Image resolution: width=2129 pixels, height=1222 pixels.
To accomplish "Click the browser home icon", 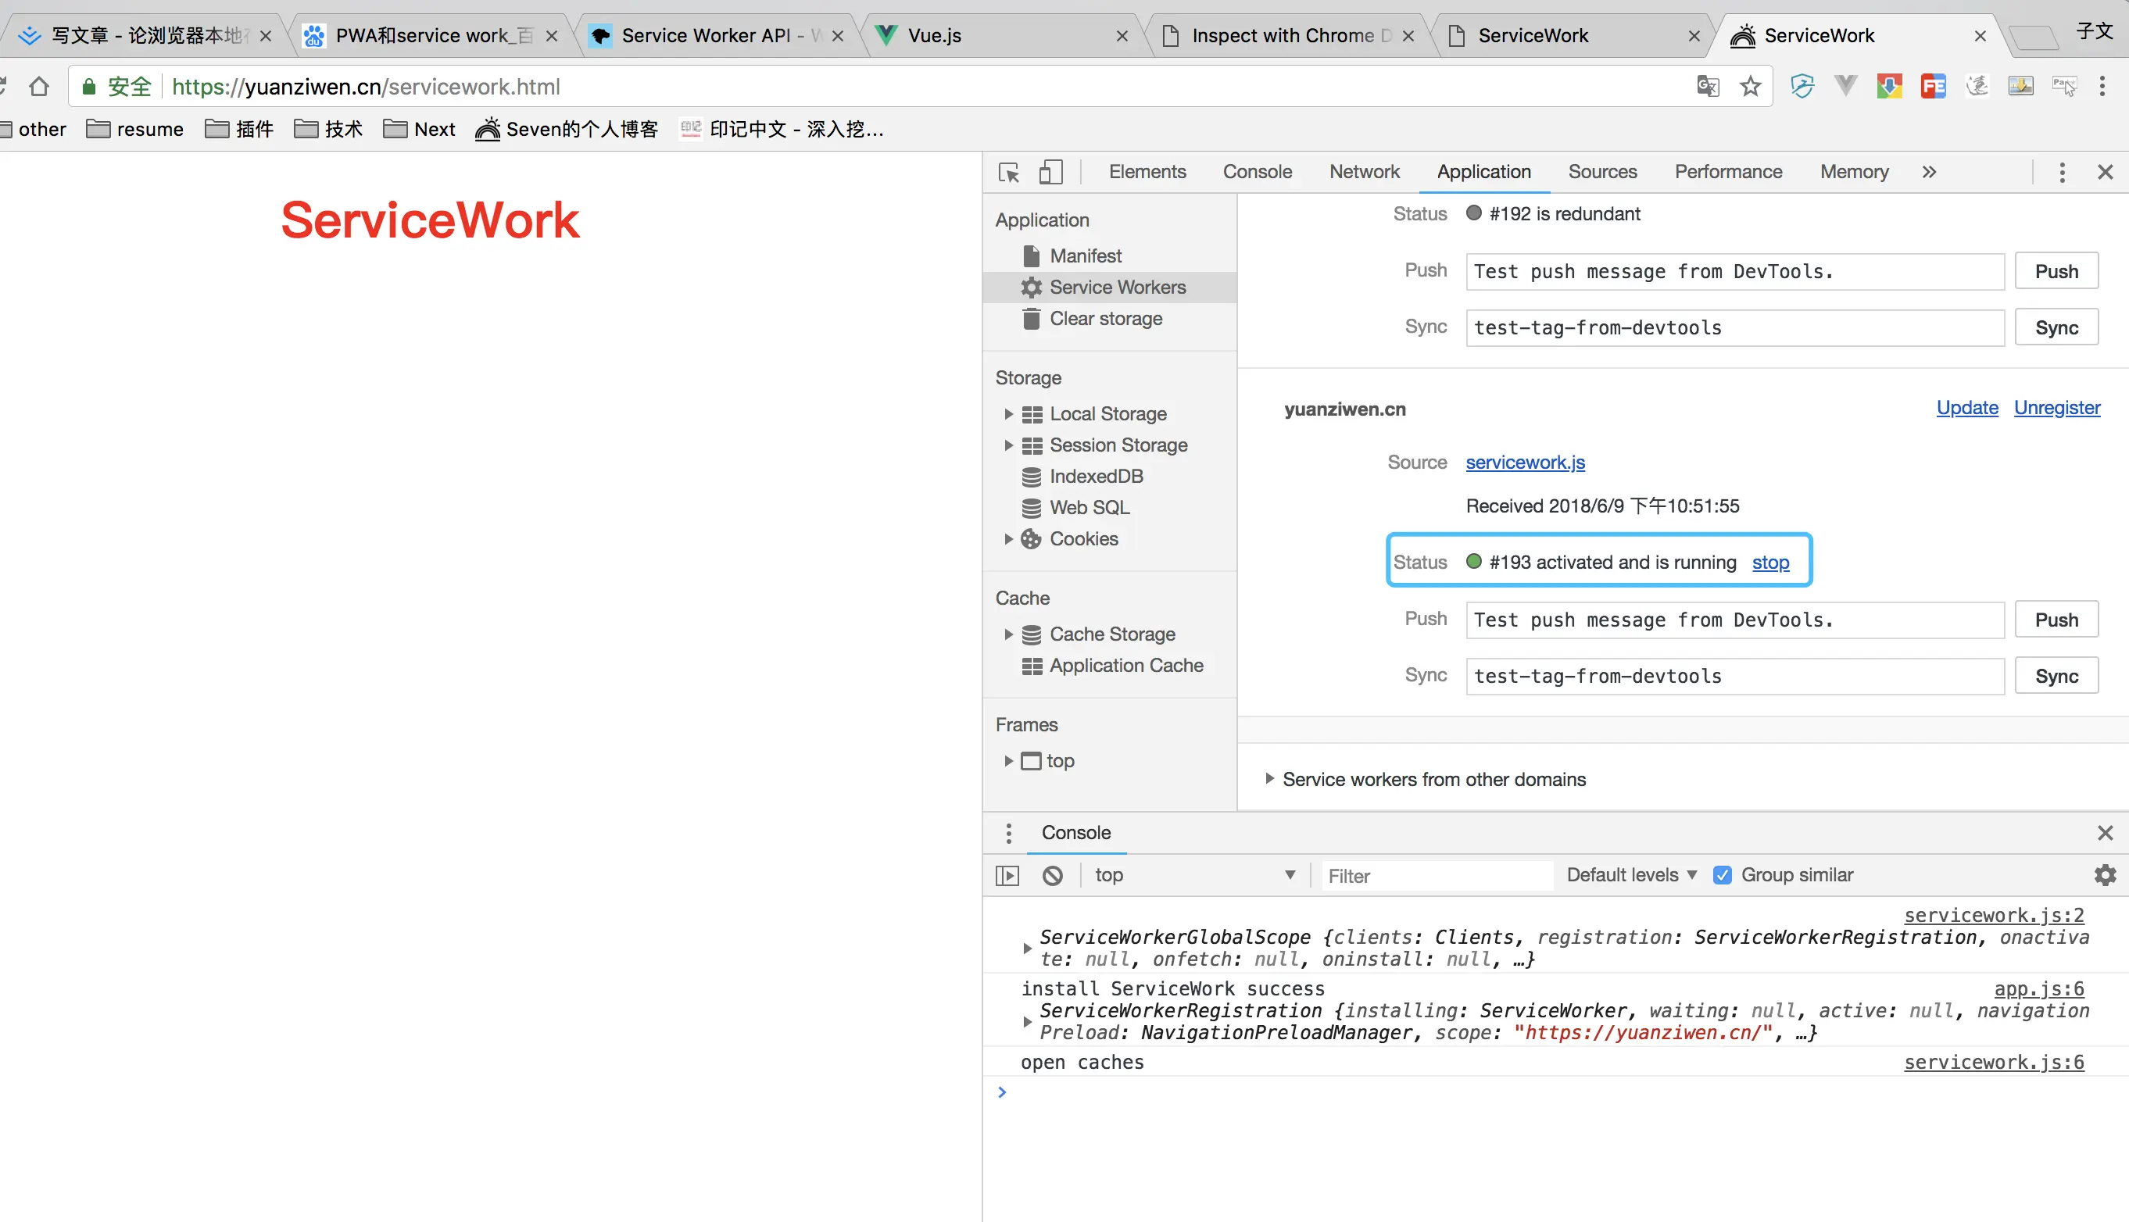I will click(38, 87).
